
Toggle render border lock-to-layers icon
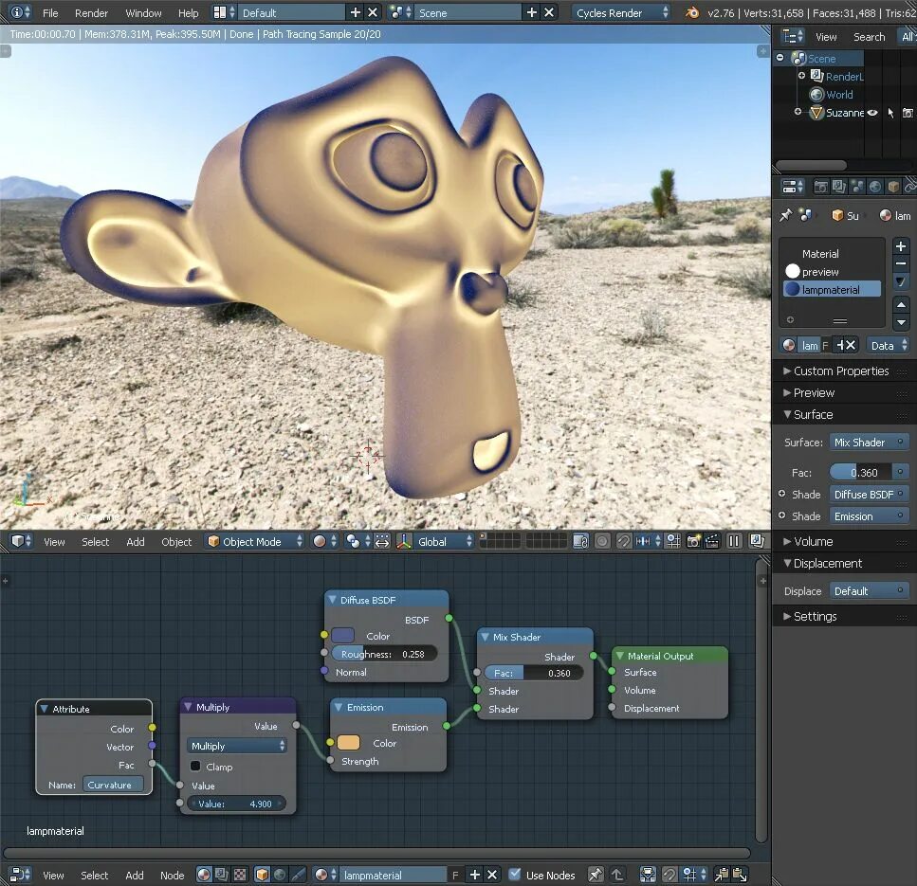[x=579, y=541]
